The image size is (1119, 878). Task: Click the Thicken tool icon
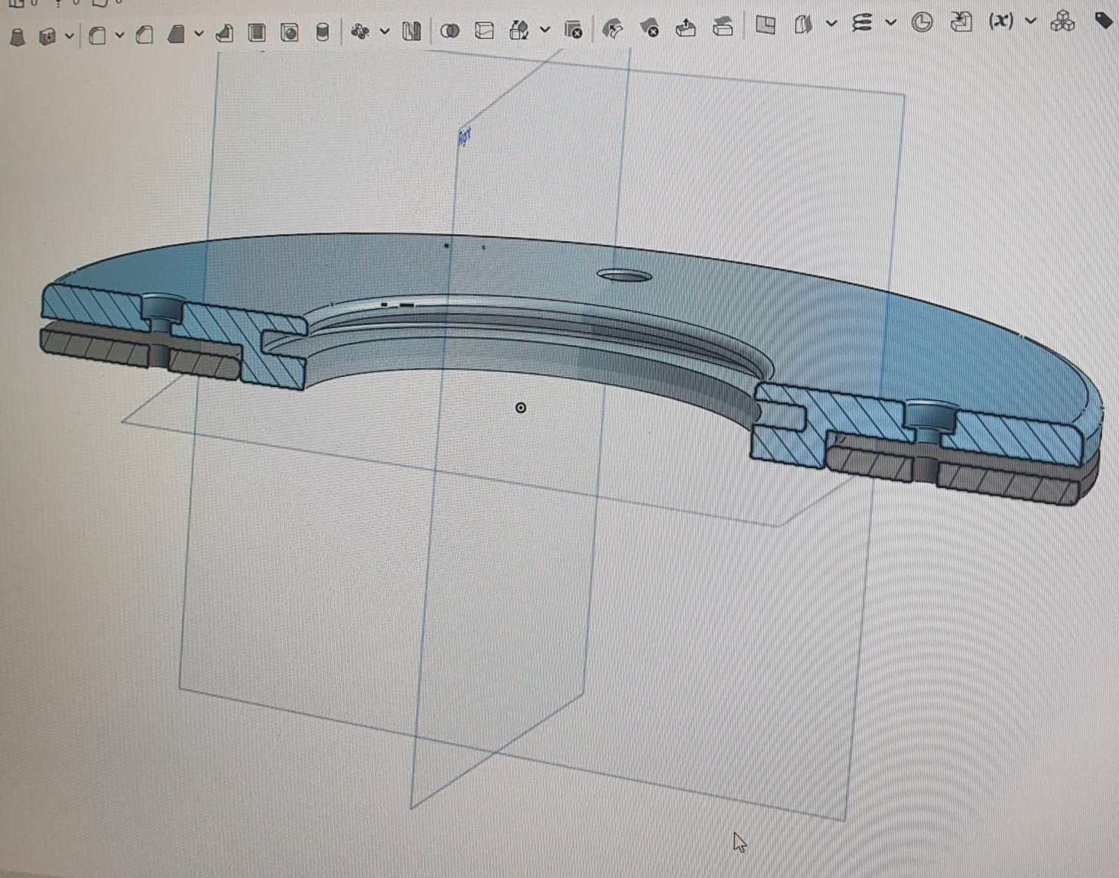pyautogui.click(x=47, y=34)
